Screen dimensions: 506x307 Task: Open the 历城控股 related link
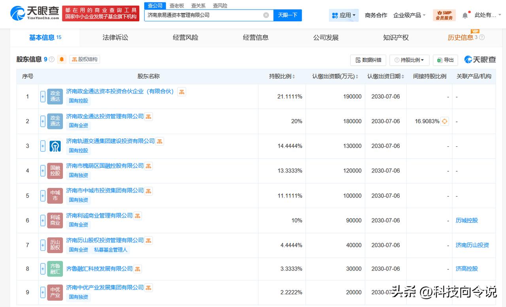[467, 220]
